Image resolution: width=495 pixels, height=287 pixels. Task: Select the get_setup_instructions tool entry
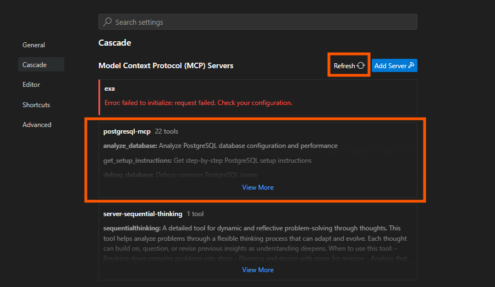207,161
